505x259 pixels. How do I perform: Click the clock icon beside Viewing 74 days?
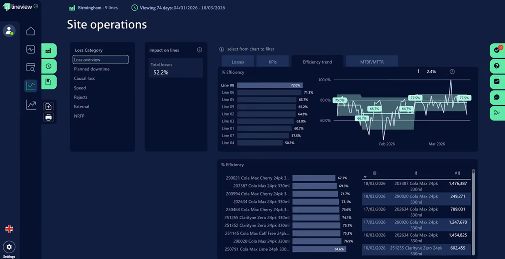[x=135, y=8]
